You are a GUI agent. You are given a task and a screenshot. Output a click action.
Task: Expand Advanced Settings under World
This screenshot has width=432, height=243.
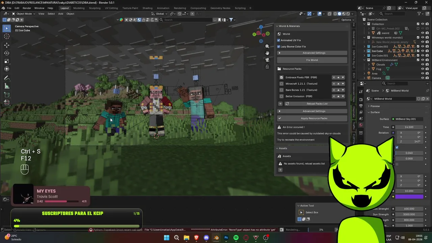(312, 53)
